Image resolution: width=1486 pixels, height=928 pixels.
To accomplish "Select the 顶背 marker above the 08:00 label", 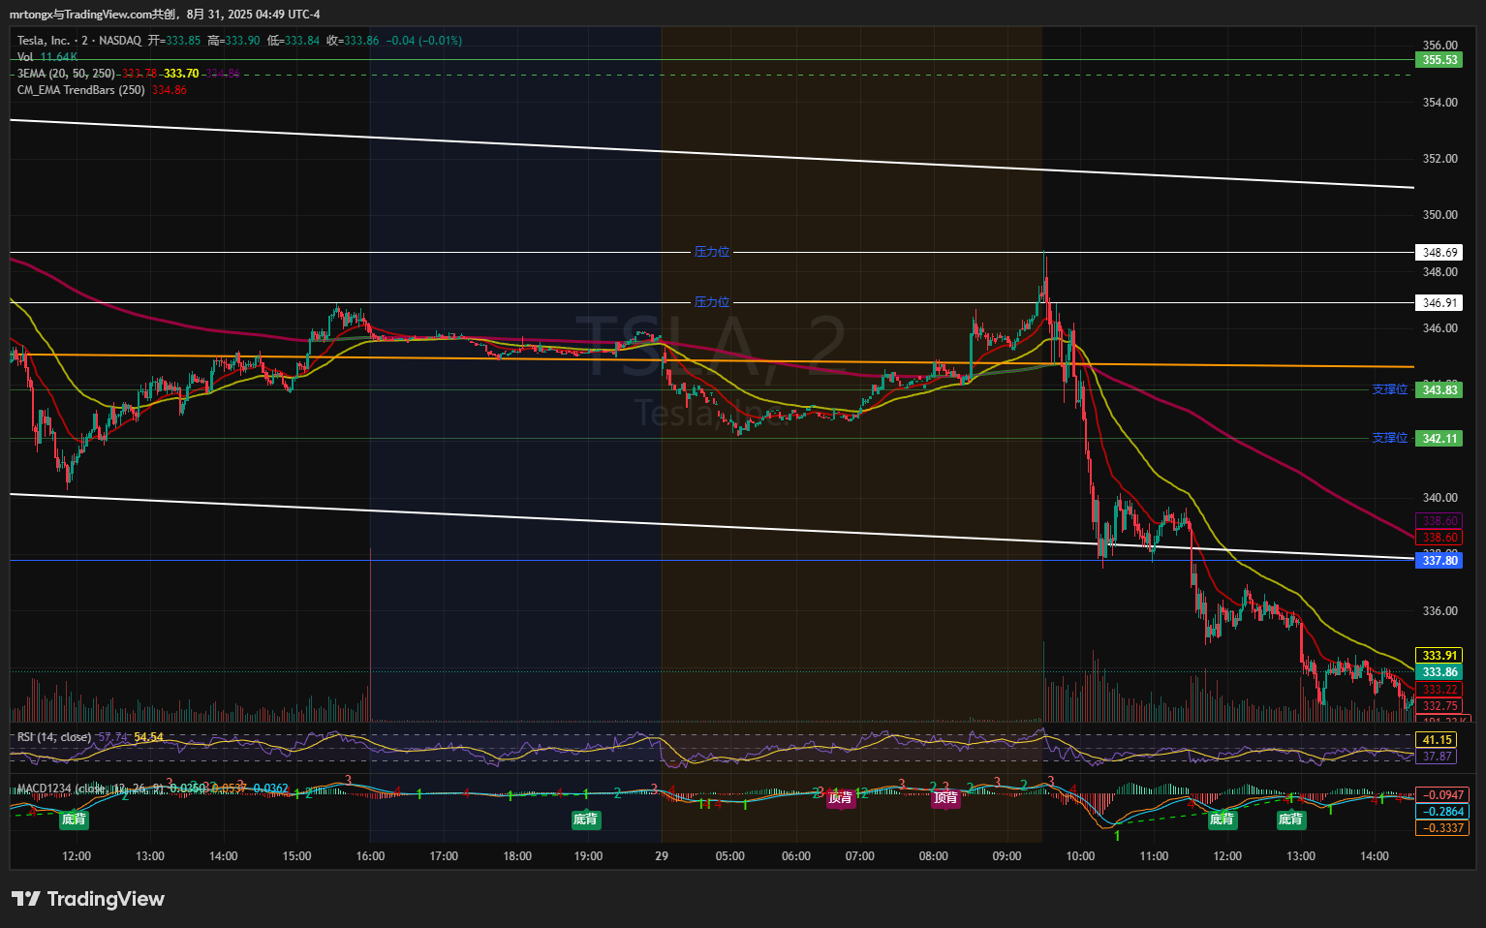I will [945, 798].
